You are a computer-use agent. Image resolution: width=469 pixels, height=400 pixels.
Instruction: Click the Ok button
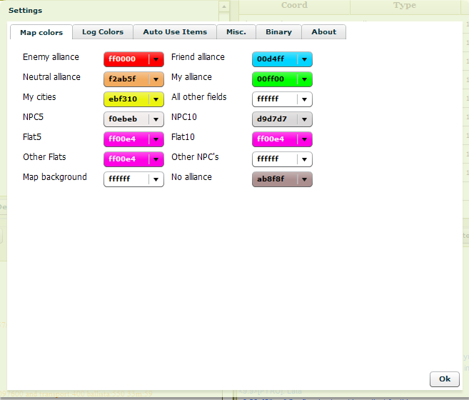(x=444, y=379)
